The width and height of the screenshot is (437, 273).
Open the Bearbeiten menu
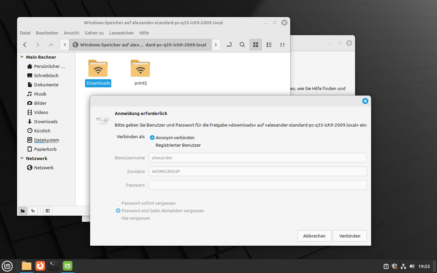tap(47, 33)
